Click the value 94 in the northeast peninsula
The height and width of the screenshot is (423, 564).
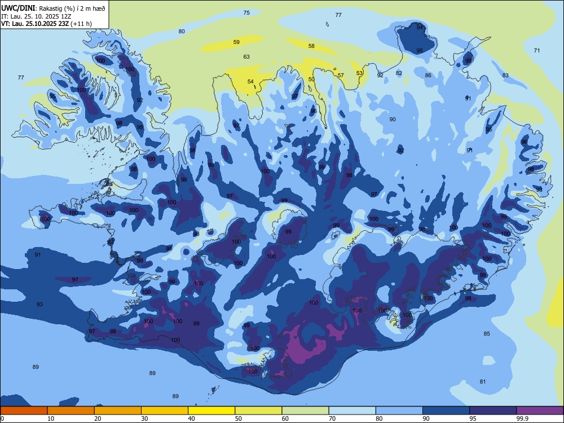tap(420, 27)
